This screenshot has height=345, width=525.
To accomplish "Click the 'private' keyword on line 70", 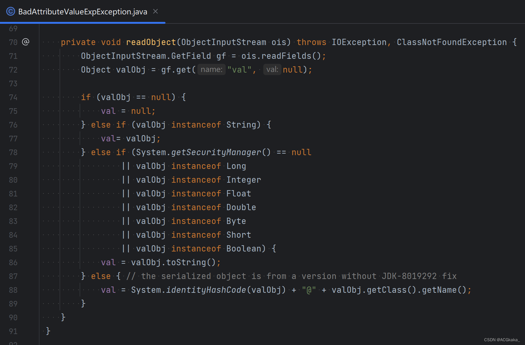I will pyautogui.click(x=78, y=42).
